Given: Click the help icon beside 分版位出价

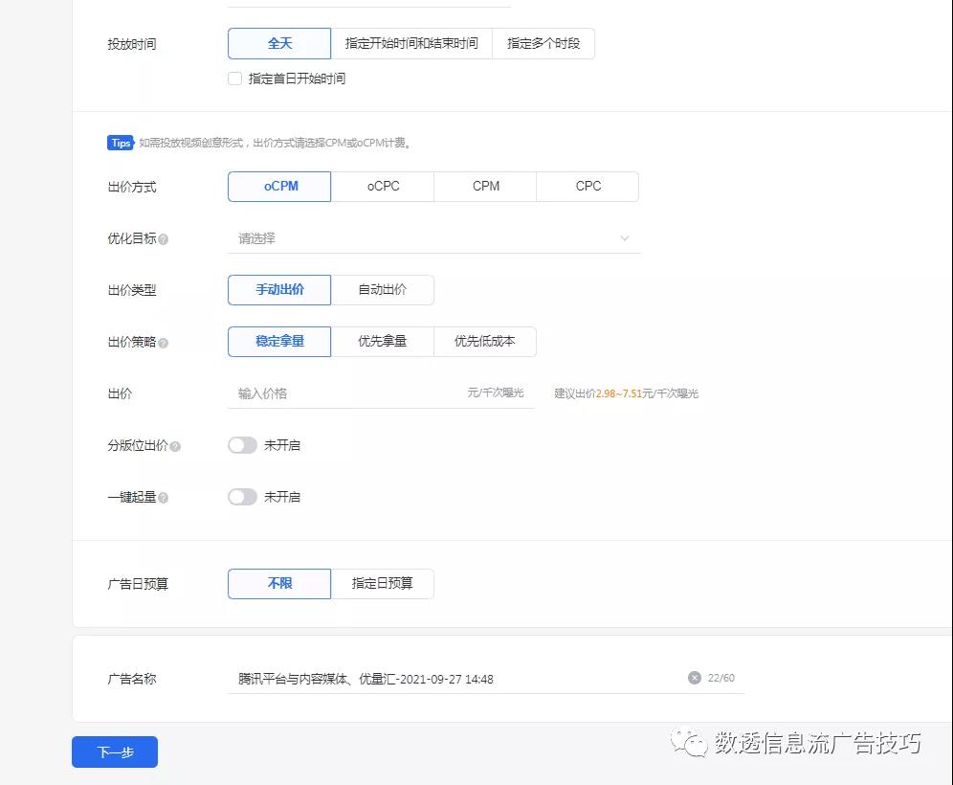Looking at the screenshot, I should [175, 446].
